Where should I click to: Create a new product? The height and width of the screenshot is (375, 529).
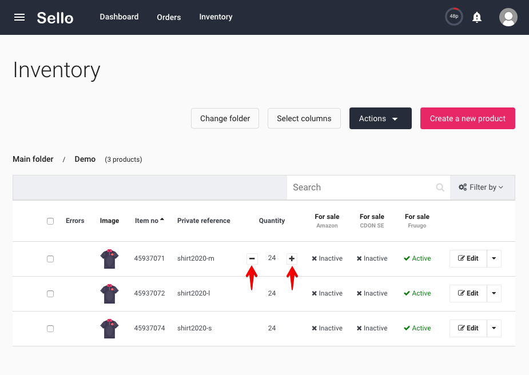pos(468,118)
